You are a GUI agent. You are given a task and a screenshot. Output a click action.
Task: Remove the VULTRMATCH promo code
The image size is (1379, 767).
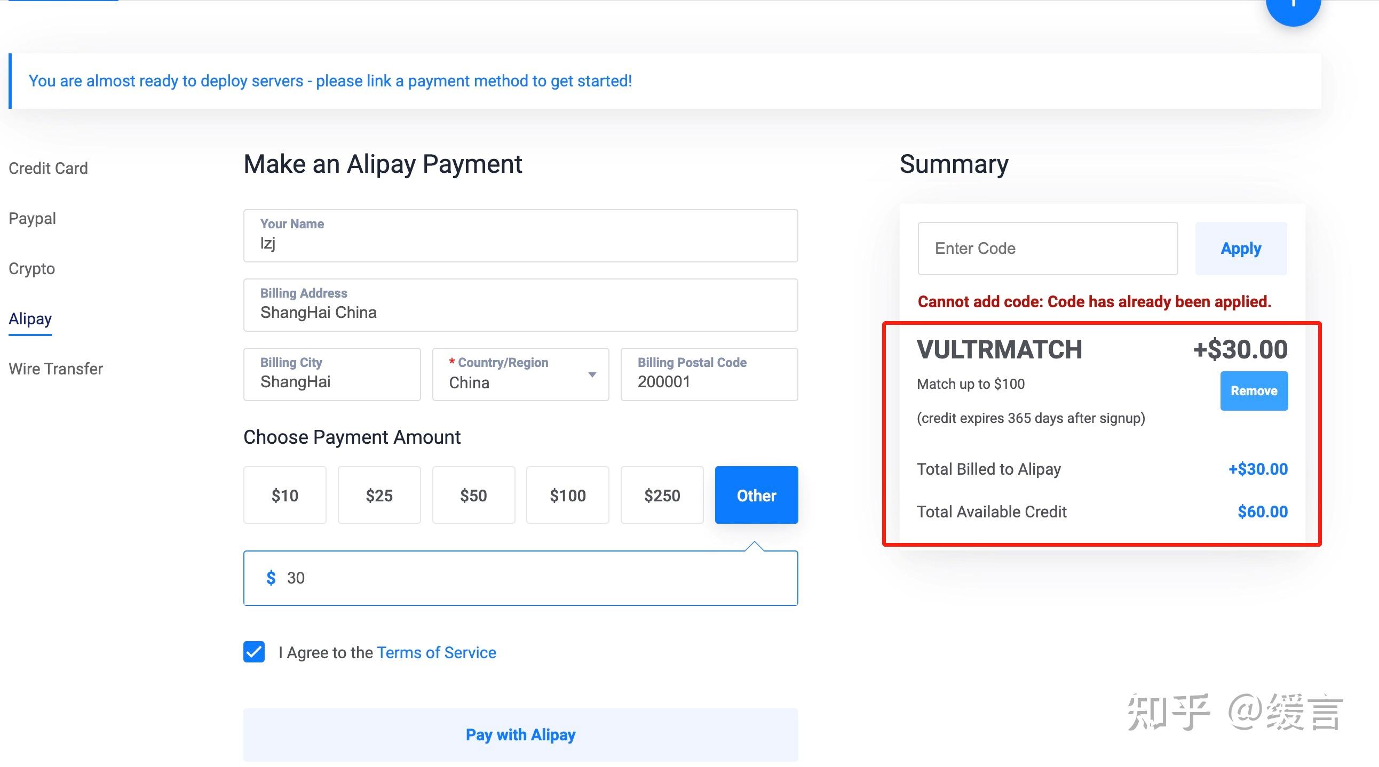[1253, 391]
